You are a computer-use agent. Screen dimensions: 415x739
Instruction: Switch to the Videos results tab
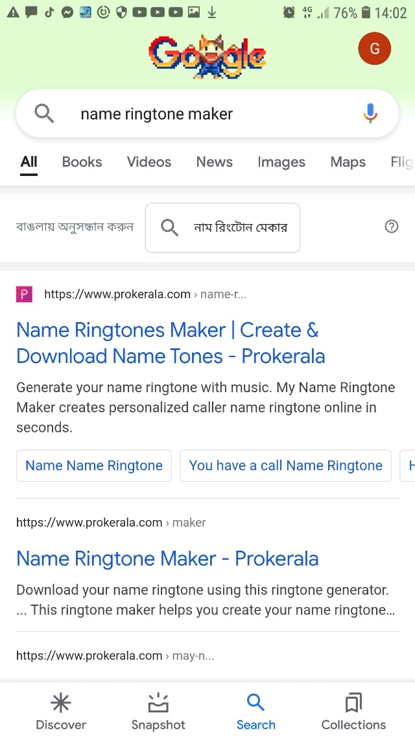[149, 162]
